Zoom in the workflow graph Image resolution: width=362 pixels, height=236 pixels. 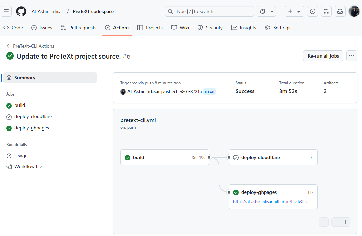tap(346, 222)
